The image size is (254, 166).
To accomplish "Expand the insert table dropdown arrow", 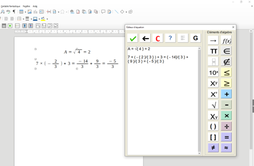I will coord(25,12).
